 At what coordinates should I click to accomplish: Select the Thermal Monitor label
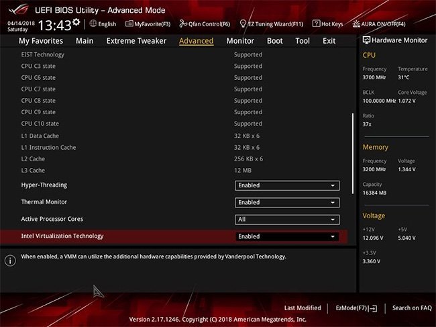point(44,202)
